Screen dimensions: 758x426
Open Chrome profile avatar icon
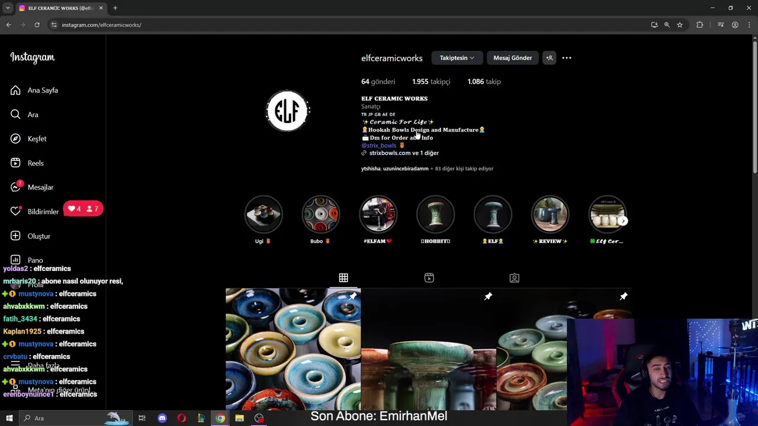[x=735, y=25]
